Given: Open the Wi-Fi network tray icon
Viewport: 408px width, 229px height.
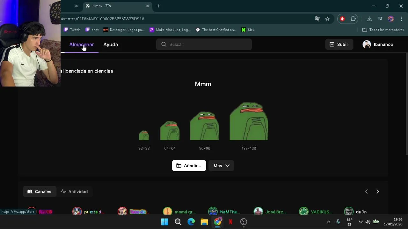Looking at the screenshot, I should 361,222.
